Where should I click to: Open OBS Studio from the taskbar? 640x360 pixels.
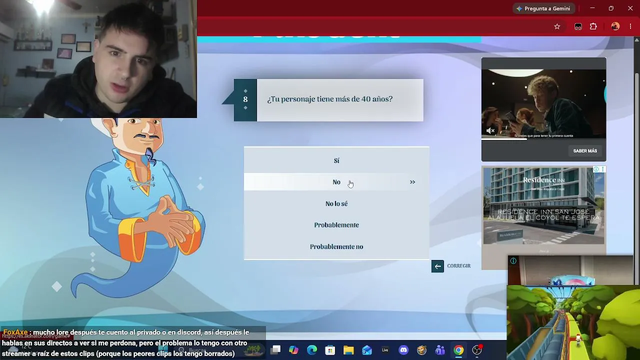click(477, 350)
